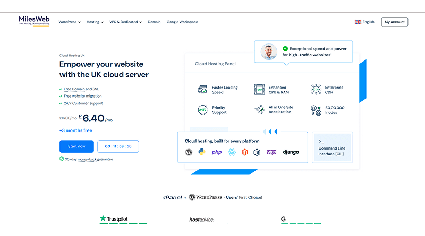Click the countdown timer button
425x236 pixels.
pyautogui.click(x=118, y=146)
